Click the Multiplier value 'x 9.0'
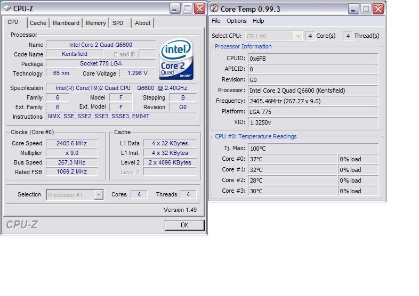The image size is (419, 296). point(71,153)
